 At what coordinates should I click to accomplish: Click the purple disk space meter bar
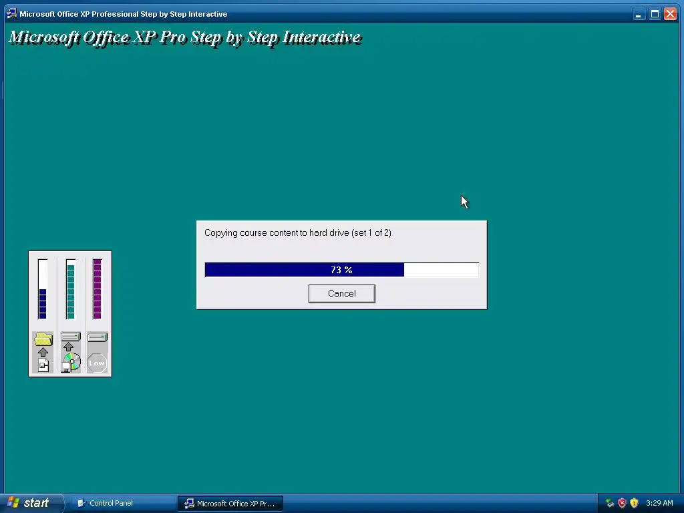click(x=98, y=289)
